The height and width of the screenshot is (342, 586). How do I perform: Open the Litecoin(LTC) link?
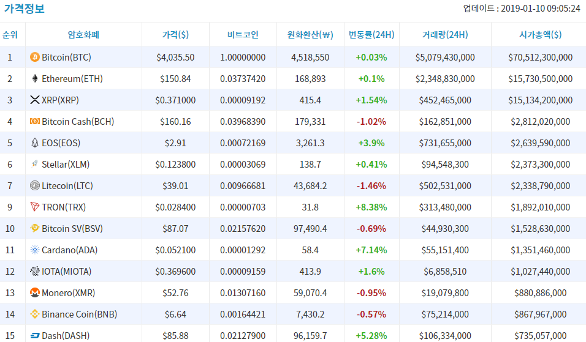click(67, 186)
